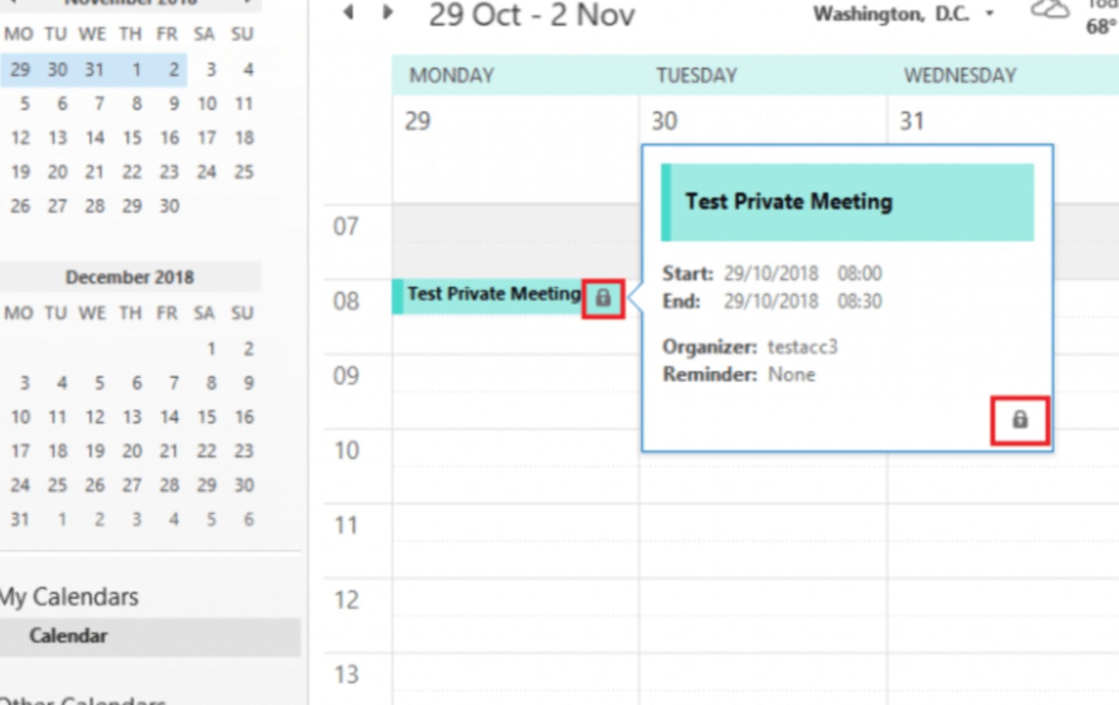This screenshot has height=705, width=1119.
Task: Click the previous week arrow
Action: point(349,12)
